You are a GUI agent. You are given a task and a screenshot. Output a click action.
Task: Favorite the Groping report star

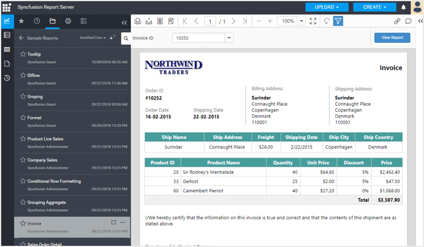(23, 96)
